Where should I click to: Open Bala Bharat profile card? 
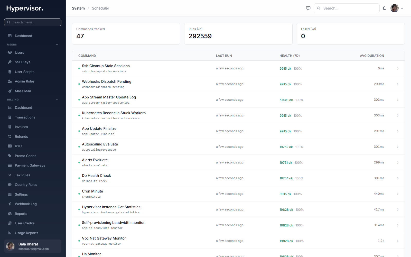click(33, 246)
